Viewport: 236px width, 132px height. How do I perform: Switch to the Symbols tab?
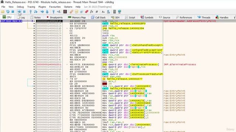(x=147, y=17)
